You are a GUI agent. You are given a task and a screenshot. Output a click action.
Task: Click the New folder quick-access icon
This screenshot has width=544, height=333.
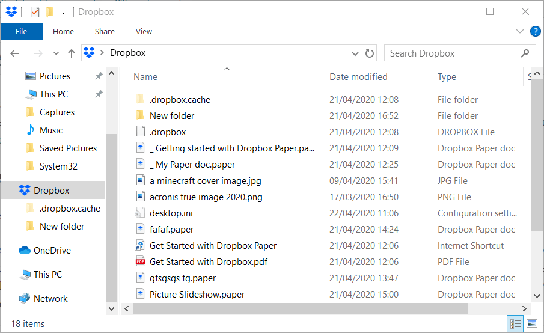pyautogui.click(x=50, y=12)
